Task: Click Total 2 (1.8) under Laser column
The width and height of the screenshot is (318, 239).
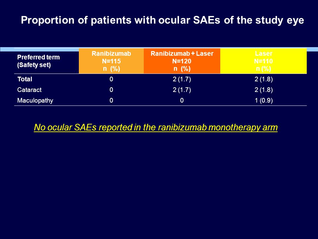Action: (264, 79)
